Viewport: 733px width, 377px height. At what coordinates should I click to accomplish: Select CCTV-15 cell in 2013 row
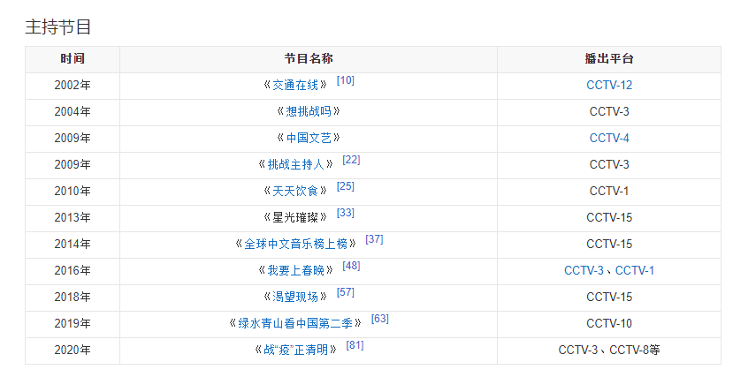click(x=609, y=217)
